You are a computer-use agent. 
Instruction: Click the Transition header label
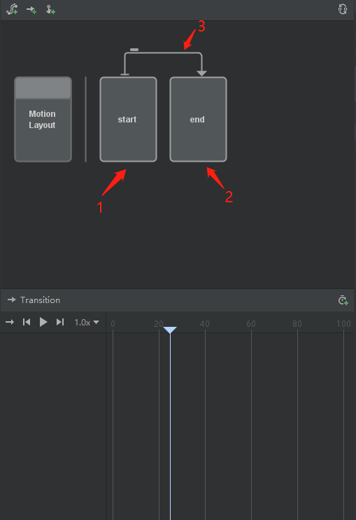tap(40, 300)
